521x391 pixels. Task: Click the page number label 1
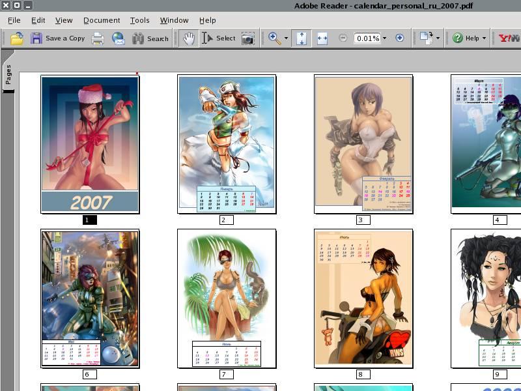click(90, 220)
